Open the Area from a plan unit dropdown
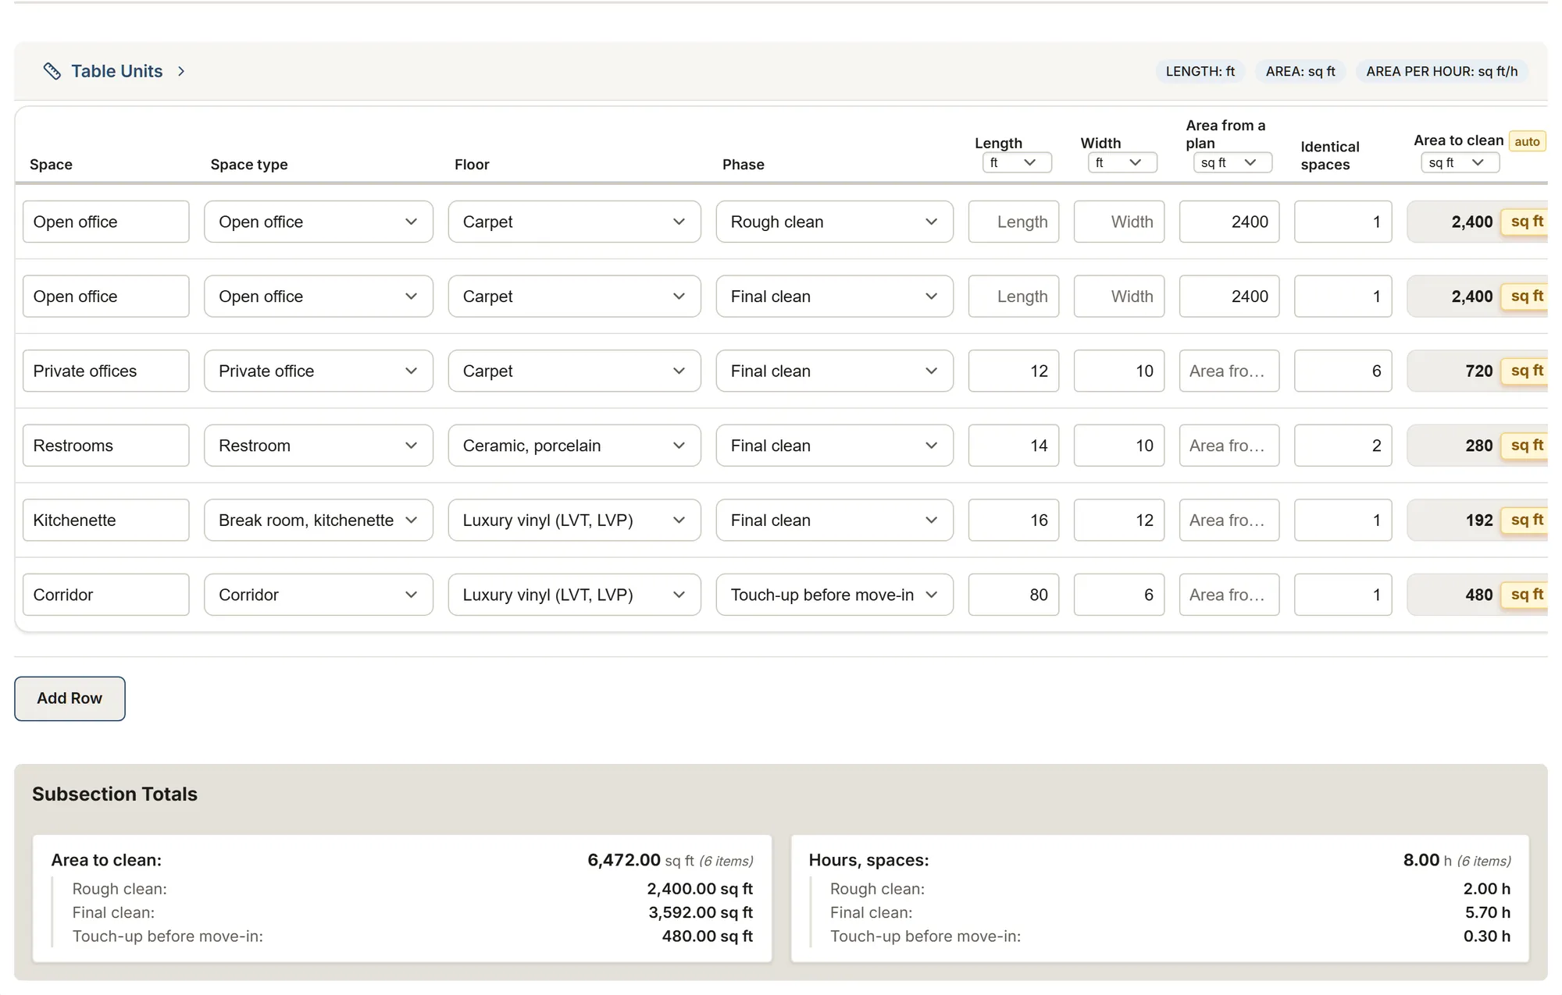 coord(1232,162)
